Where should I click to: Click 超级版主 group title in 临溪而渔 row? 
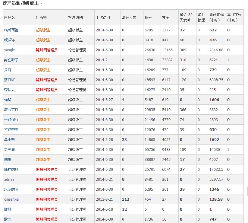pos(43,30)
